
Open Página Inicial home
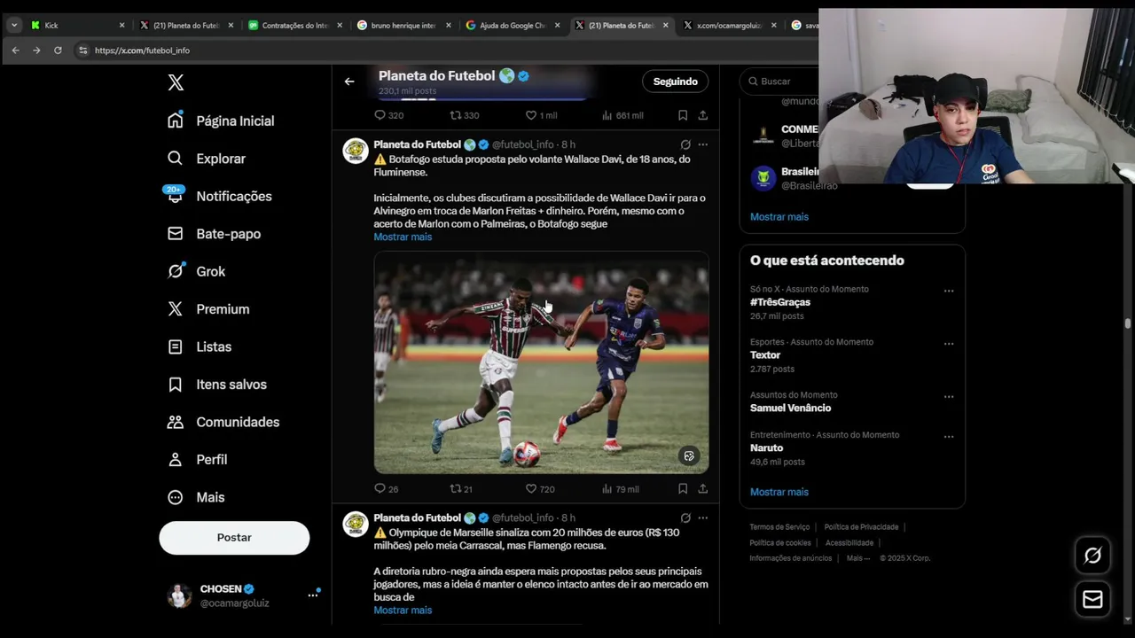coord(222,121)
